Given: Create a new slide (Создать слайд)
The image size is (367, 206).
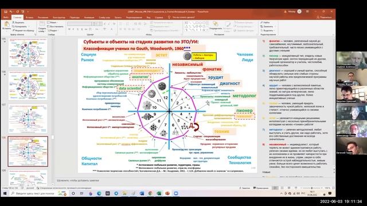Looking at the screenshot, I should tap(41, 27).
